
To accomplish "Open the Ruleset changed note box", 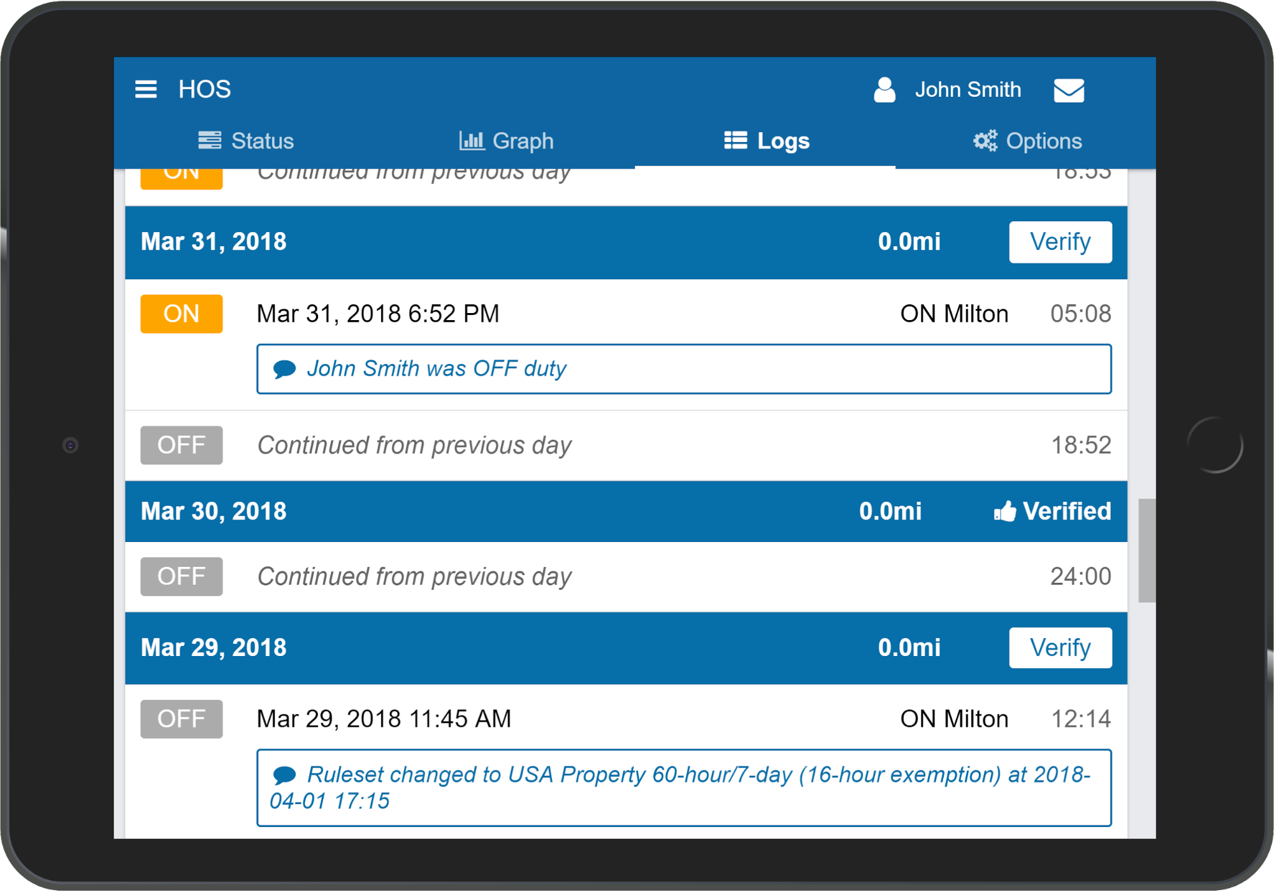I will (684, 788).
